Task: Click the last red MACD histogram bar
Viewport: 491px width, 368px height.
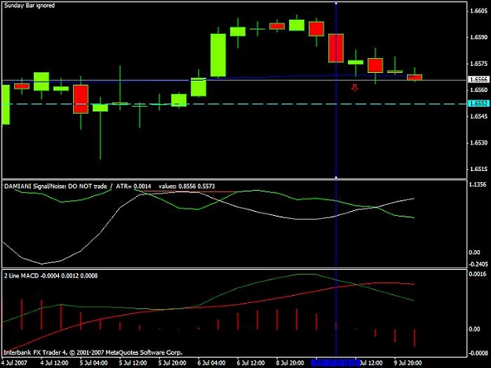Action: 415,338
